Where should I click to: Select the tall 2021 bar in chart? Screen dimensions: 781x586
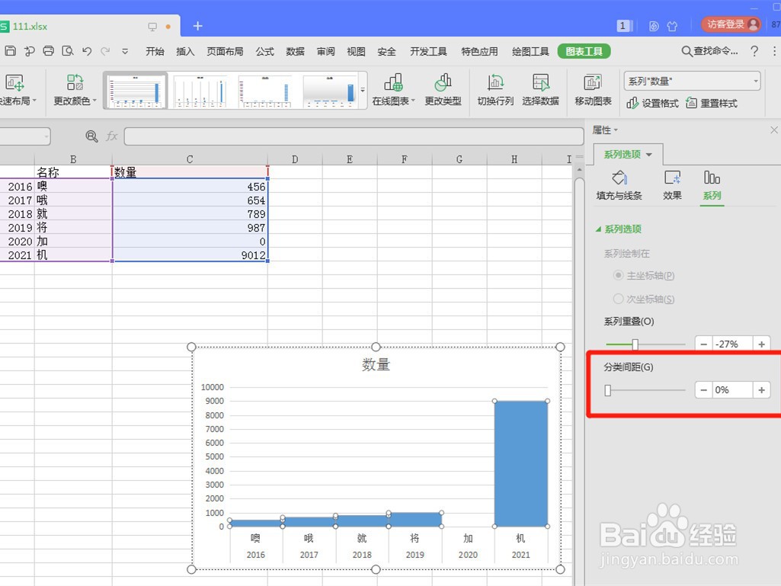click(521, 463)
